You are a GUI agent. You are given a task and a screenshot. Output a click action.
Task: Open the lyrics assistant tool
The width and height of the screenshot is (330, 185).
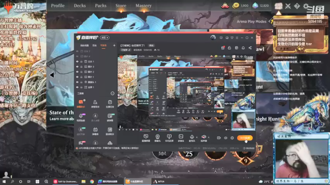point(110,131)
